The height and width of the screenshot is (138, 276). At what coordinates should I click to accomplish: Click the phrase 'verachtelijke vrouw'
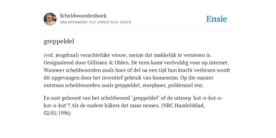point(103,55)
